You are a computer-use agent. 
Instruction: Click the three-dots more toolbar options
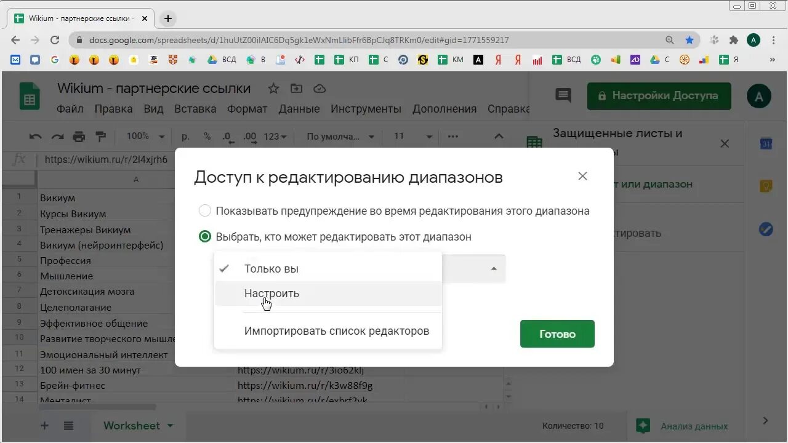coord(453,137)
